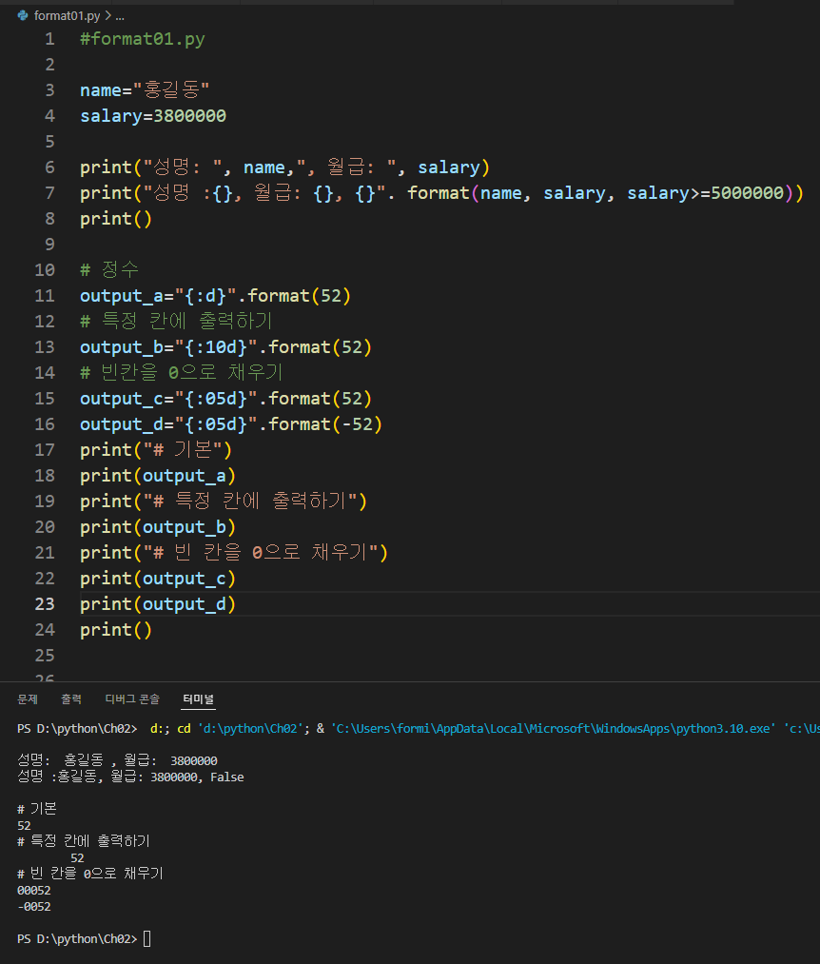This screenshot has width=820, height=964.
Task: Place cursor on name="홍길동" line
Action: 145,90
